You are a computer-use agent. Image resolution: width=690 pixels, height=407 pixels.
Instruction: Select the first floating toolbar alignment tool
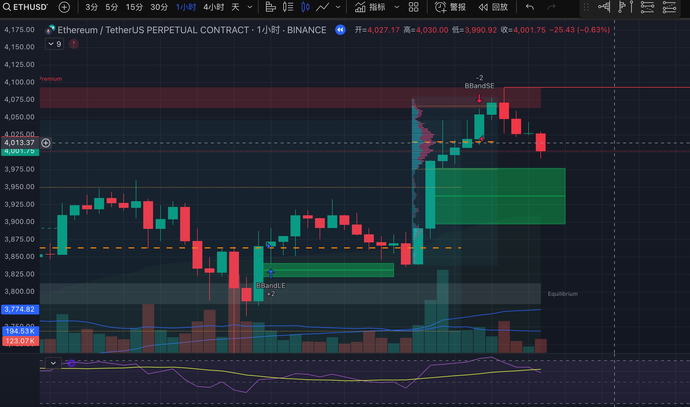[604, 7]
